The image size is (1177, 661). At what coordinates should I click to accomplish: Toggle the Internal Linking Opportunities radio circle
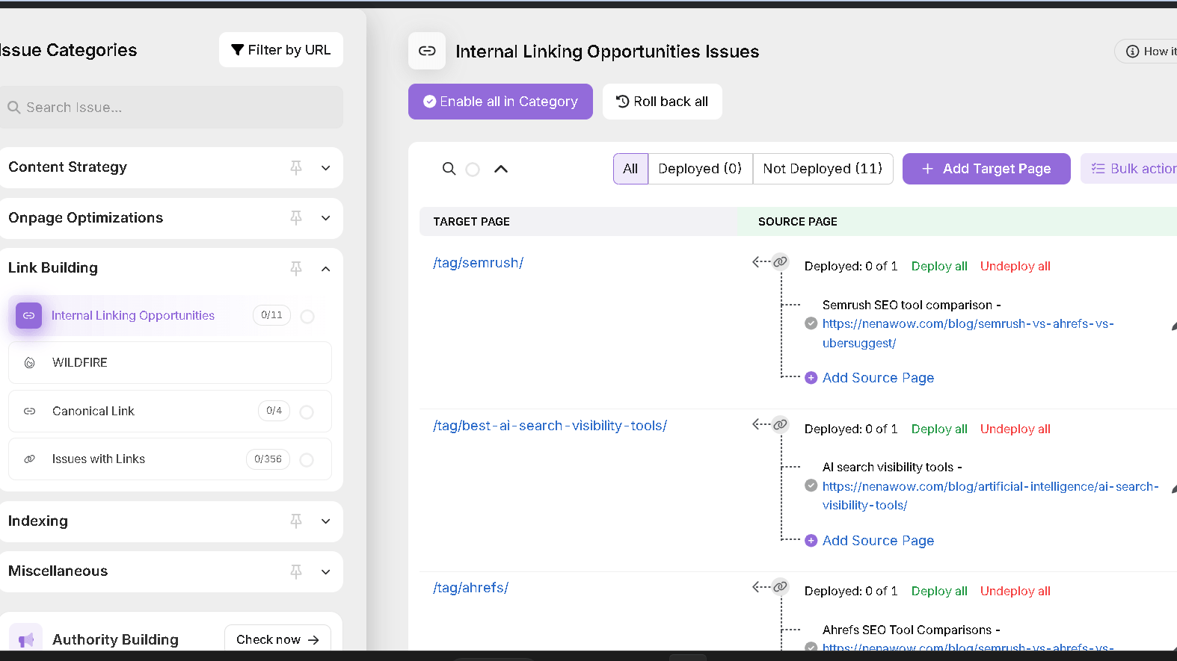point(307,317)
